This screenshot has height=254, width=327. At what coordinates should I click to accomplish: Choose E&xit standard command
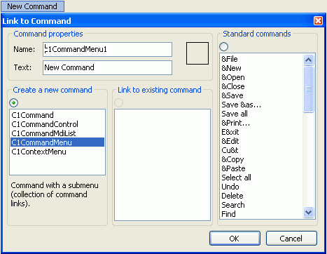(261, 132)
